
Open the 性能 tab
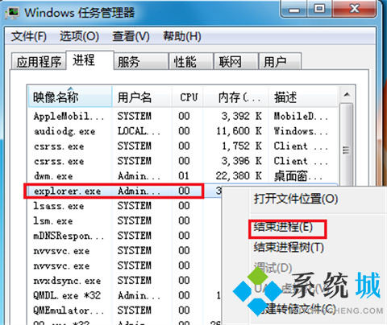[191, 62]
